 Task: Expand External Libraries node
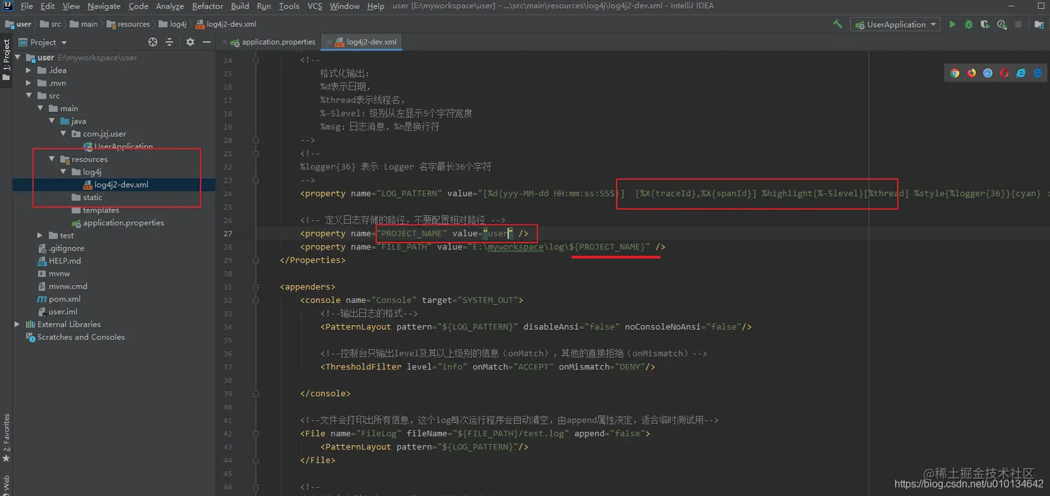coord(17,324)
